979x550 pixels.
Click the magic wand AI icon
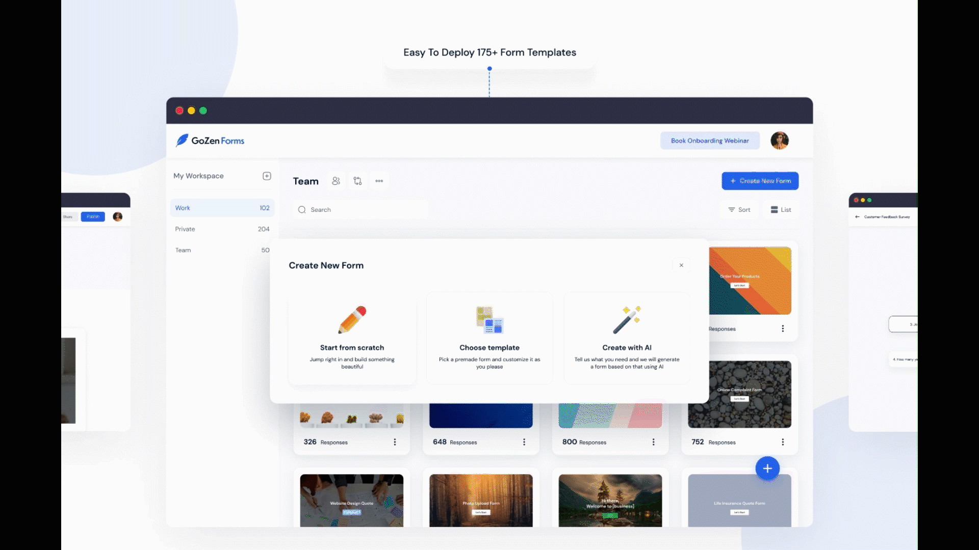click(x=627, y=320)
